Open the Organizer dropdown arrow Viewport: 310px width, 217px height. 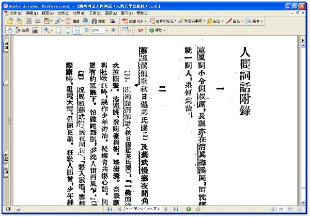click(x=52, y=21)
